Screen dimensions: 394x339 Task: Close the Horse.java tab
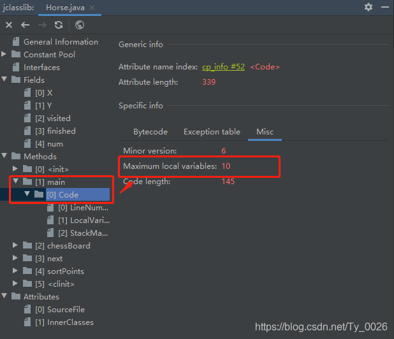click(x=92, y=8)
